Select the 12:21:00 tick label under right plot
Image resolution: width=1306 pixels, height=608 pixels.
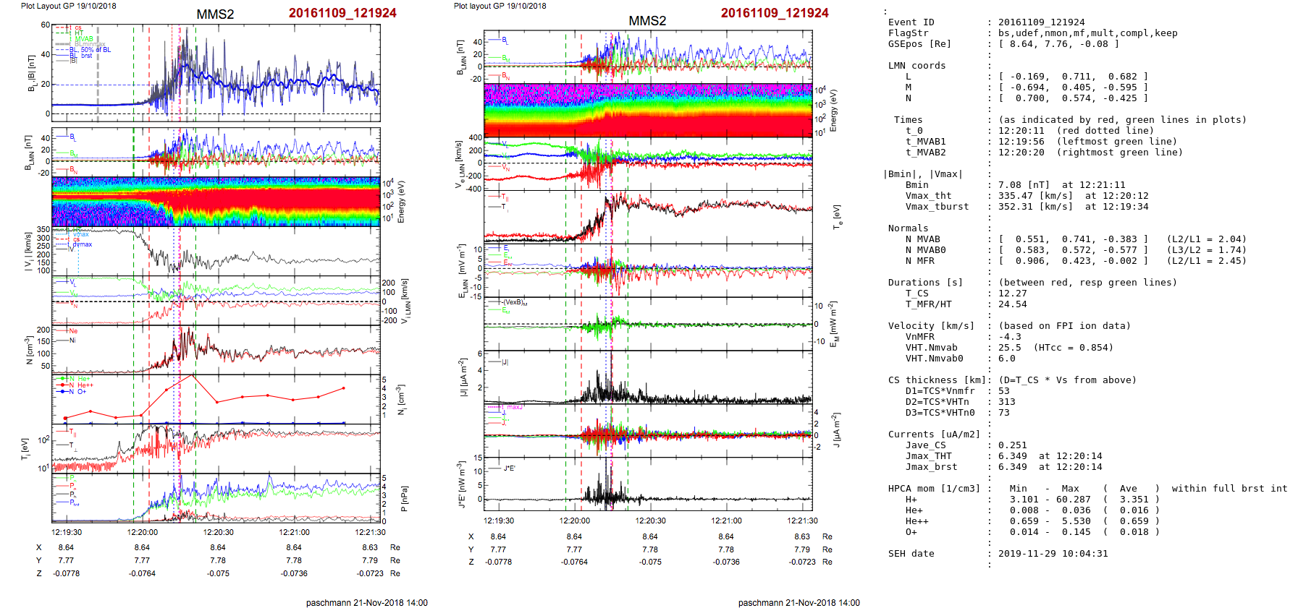click(x=726, y=521)
